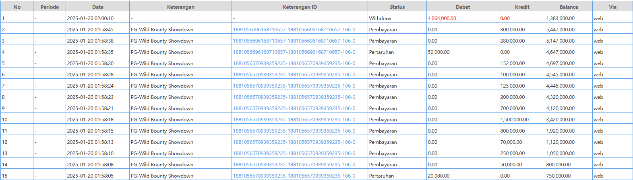This screenshot has width=633, height=180.
Task: Open the Keterangan ID link for 01:58:13 transaction
Action: (x=294, y=142)
